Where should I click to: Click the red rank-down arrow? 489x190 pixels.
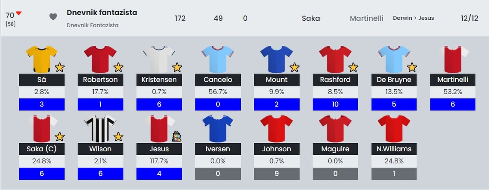tap(19, 13)
